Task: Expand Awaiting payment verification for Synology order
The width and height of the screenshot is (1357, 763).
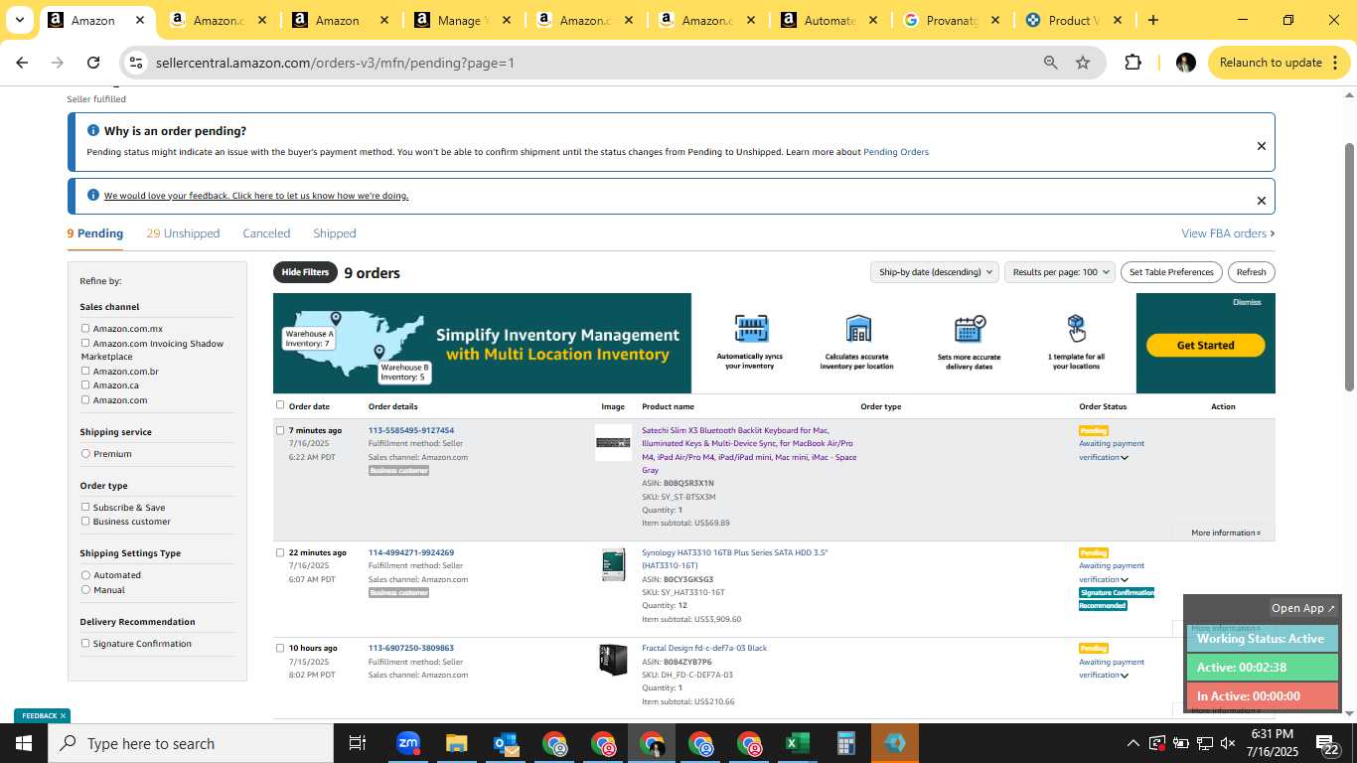Action: [1125, 580]
